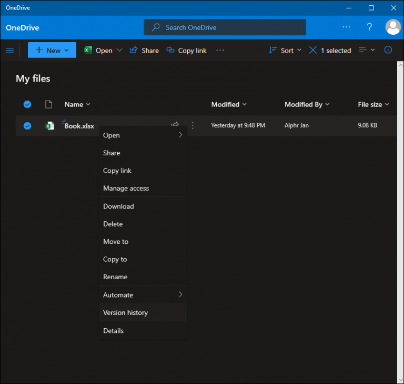The height and width of the screenshot is (384, 404).
Task: Open the three-dot actions for Book.xlsx
Action: tap(193, 125)
